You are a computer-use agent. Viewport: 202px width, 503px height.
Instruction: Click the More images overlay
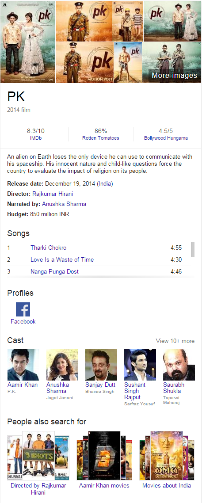click(174, 76)
